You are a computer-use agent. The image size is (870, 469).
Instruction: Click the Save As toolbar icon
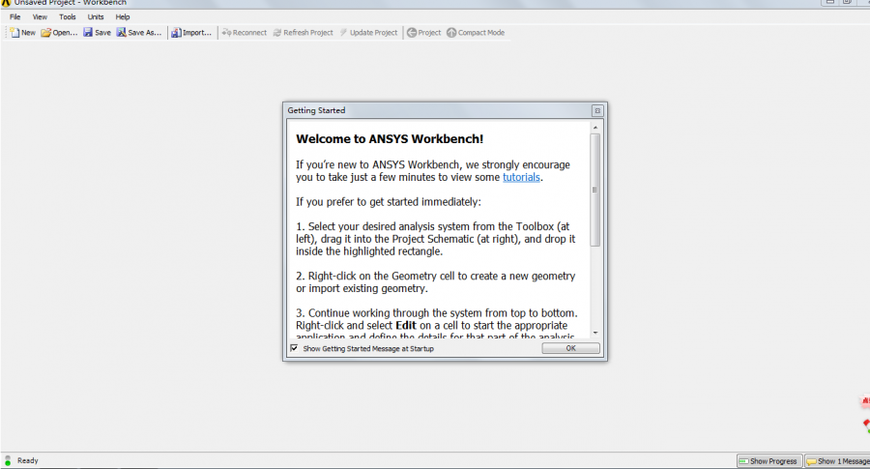pyautogui.click(x=121, y=33)
